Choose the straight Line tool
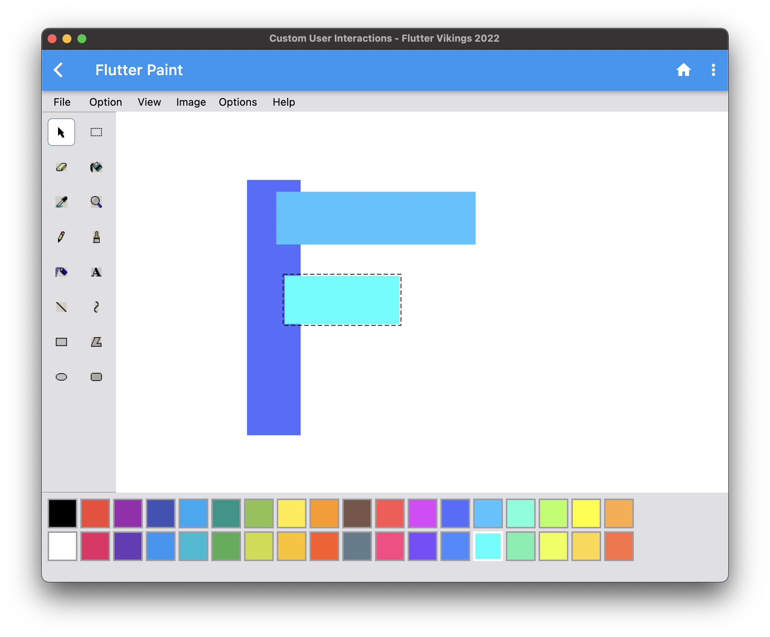 pos(61,307)
